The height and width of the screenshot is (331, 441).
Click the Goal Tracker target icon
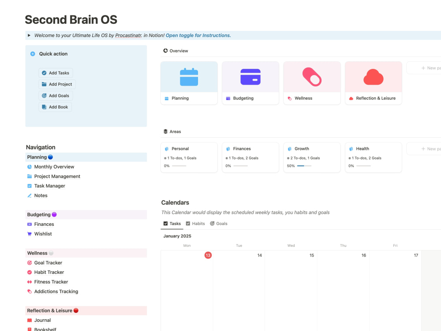(x=30, y=263)
